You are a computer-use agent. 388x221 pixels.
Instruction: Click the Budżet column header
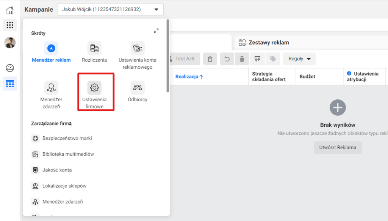(x=307, y=76)
